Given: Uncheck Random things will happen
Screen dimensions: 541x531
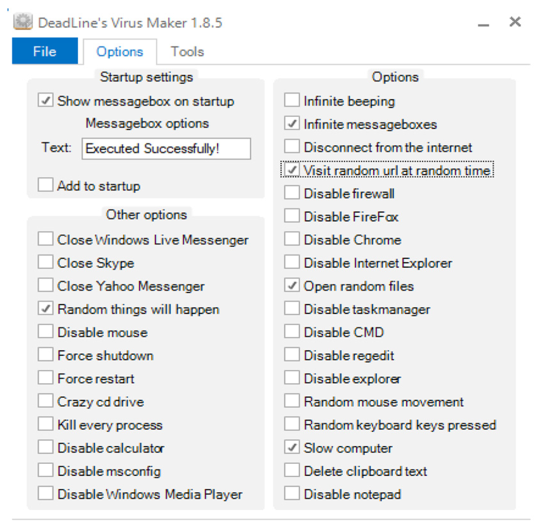Looking at the screenshot, I should (x=46, y=309).
